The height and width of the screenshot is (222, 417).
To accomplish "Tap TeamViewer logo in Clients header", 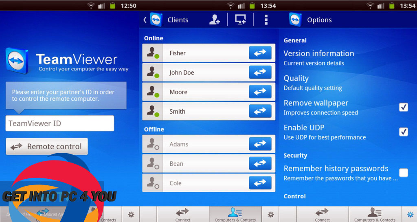I will pyautogui.click(x=156, y=20).
